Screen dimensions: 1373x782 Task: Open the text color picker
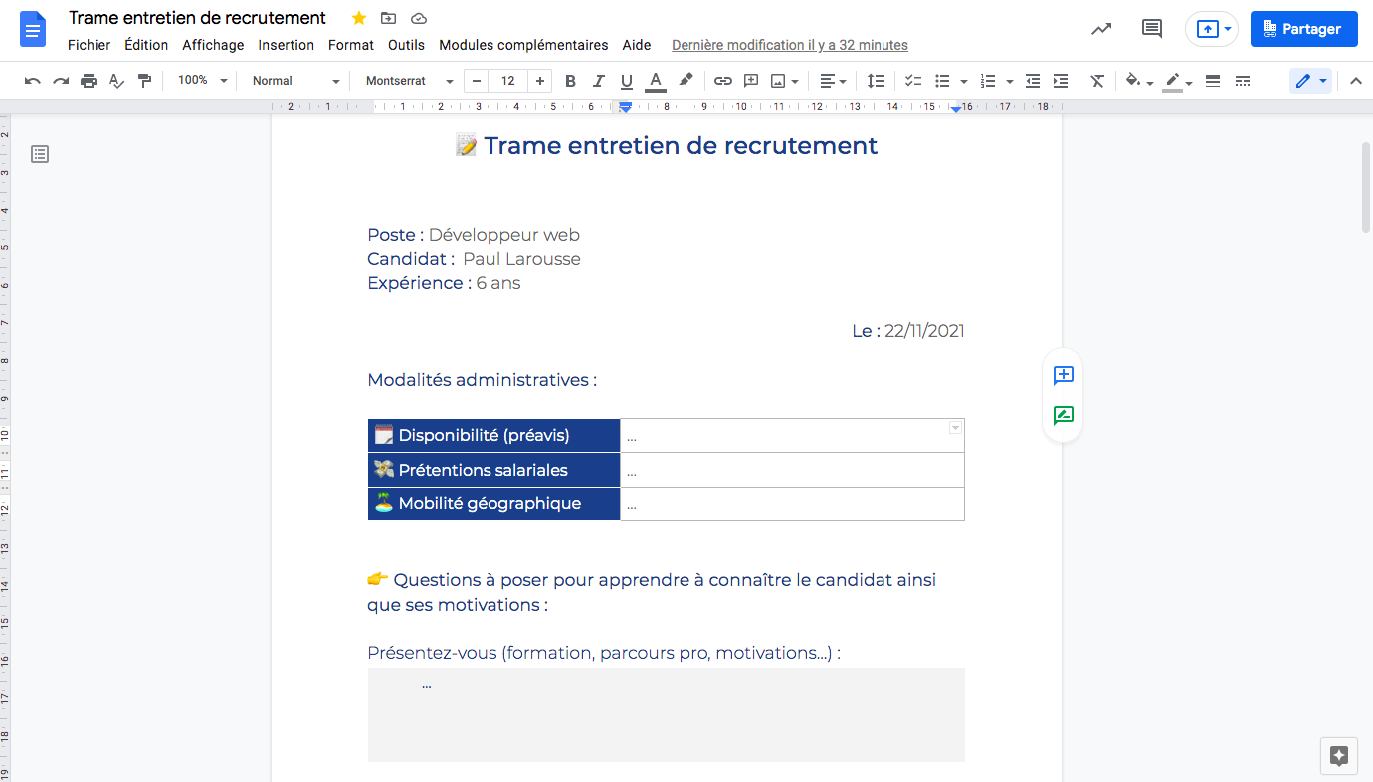pos(655,81)
